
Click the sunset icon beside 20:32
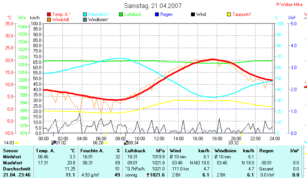[241, 143]
